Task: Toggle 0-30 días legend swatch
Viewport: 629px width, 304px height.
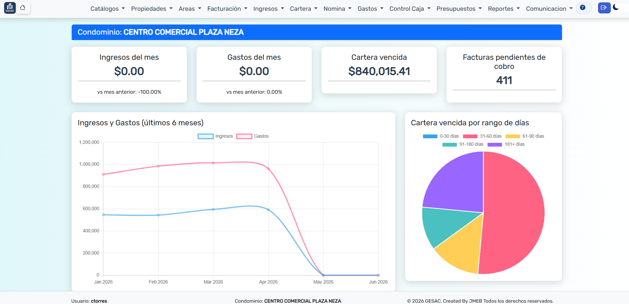Action: click(x=430, y=136)
